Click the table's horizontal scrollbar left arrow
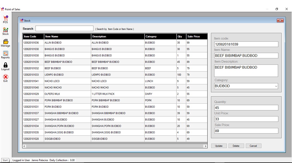Viewport: 292px width, 163px height. tap(24, 146)
